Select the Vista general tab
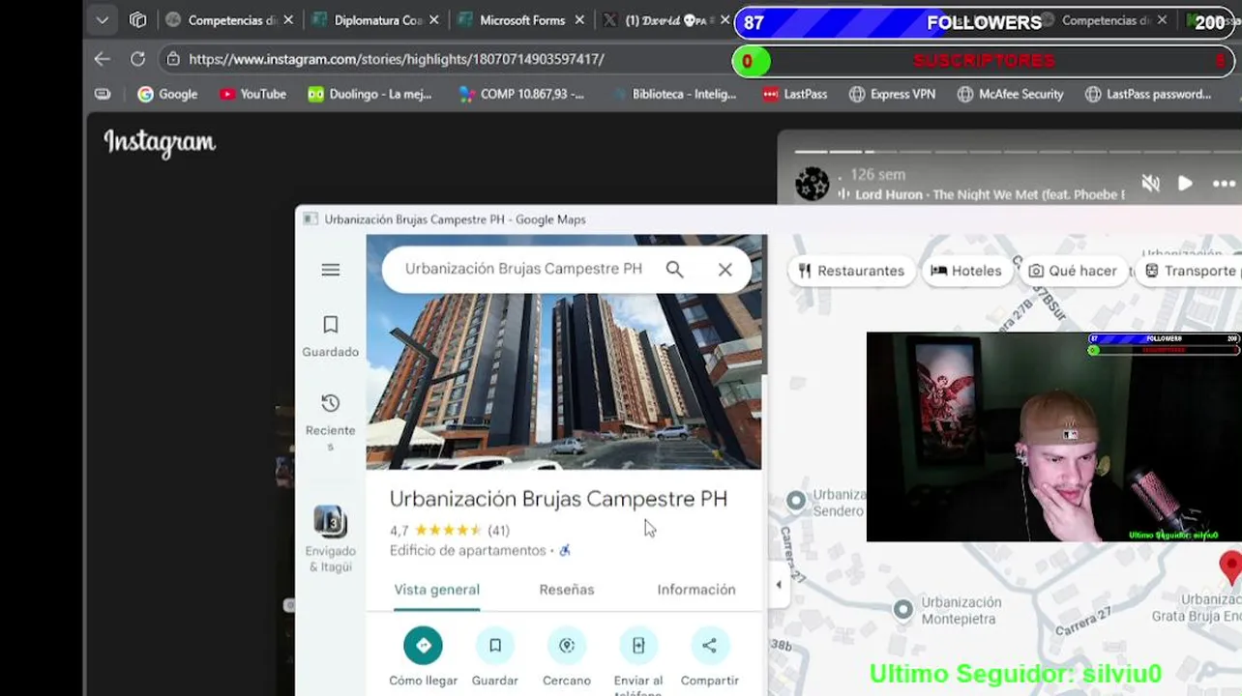This screenshot has height=696, width=1242. click(x=437, y=590)
